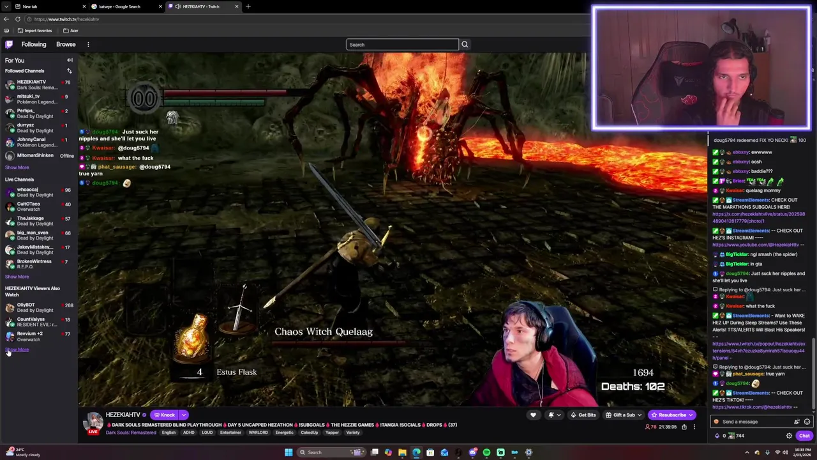Submit search with the magnifier button
The image size is (817, 460).
coord(465,45)
